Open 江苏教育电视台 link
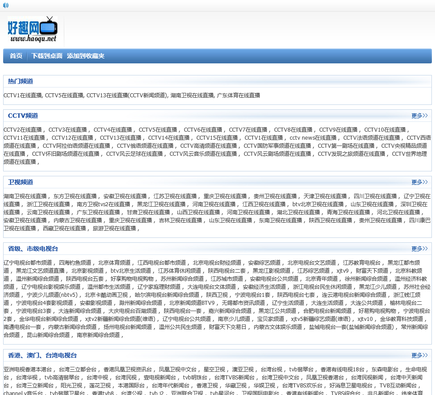The width and height of the screenshot is (435, 395). [x=362, y=263]
